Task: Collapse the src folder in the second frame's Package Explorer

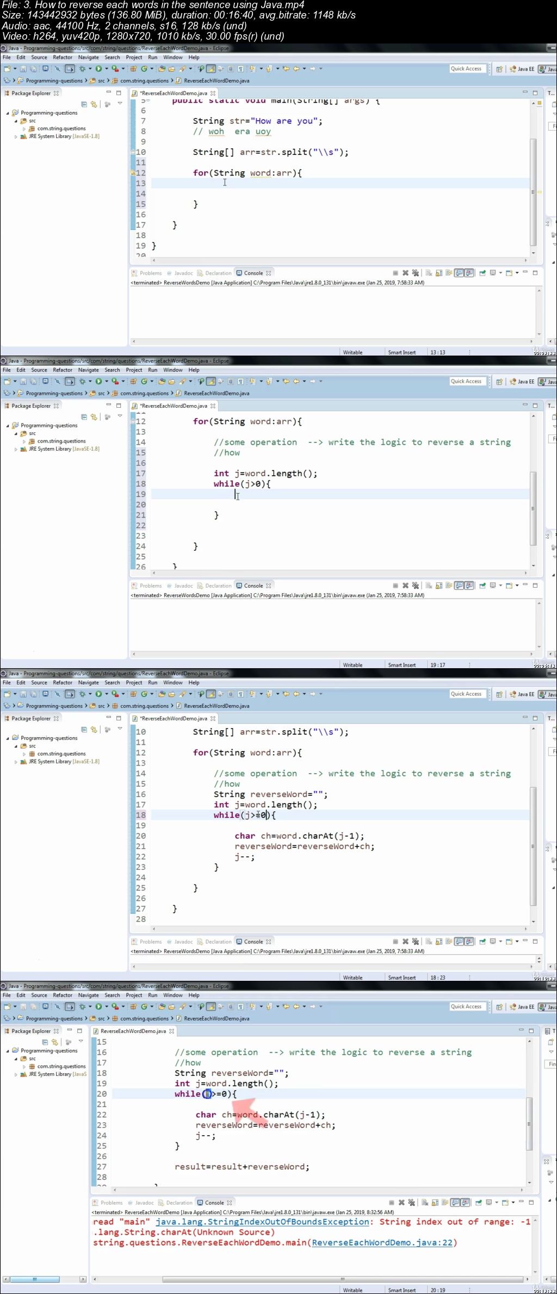Action: click(16, 433)
